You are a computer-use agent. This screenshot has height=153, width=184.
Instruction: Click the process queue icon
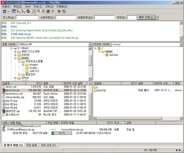click(x=39, y=11)
